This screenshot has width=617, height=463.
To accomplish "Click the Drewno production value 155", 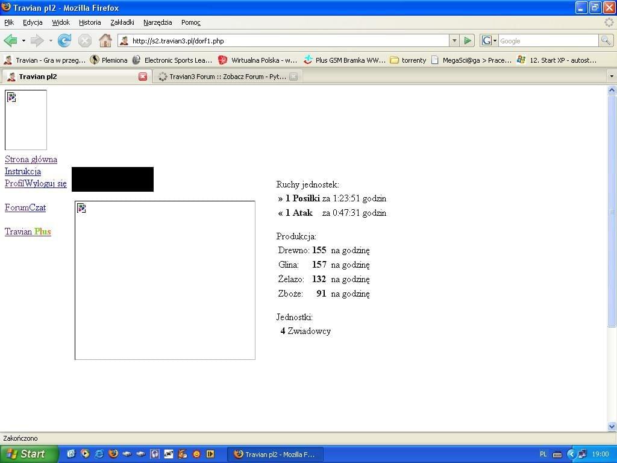I will coord(319,250).
